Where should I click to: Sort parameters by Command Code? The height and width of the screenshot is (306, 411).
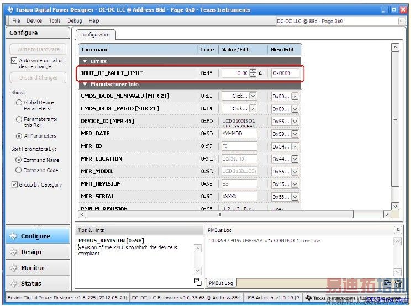pos(18,170)
